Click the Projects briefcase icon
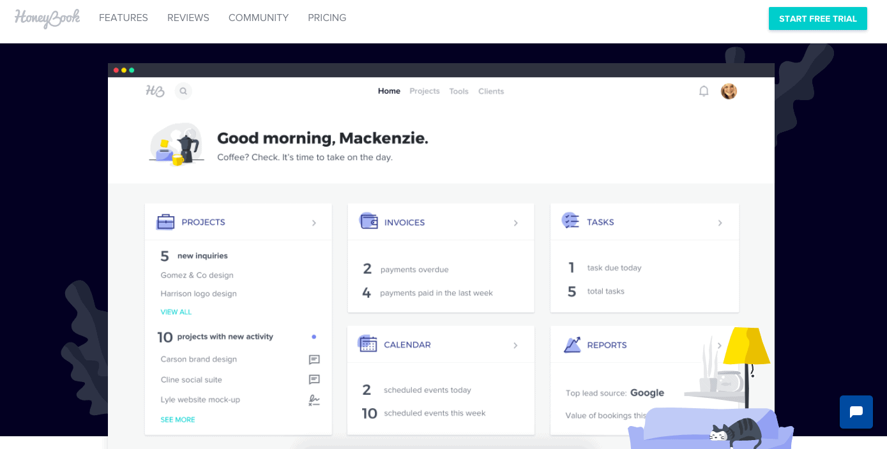Image resolution: width=887 pixels, height=449 pixels. [x=165, y=222]
